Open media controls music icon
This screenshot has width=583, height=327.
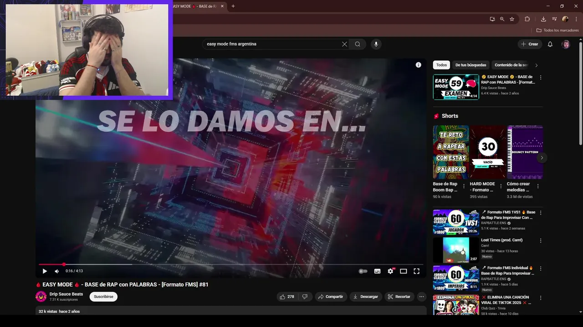pyautogui.click(x=554, y=19)
